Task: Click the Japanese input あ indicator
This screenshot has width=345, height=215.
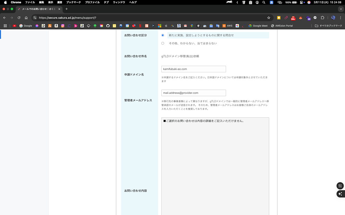Action: pos(271,2)
